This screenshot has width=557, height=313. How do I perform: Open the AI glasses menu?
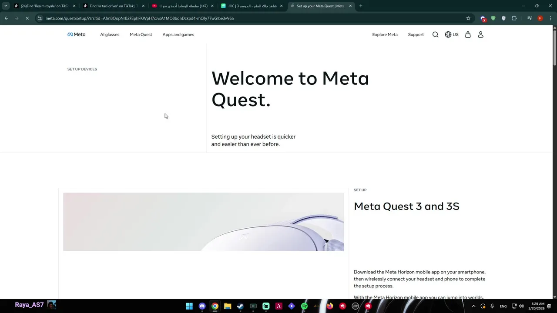tap(110, 34)
